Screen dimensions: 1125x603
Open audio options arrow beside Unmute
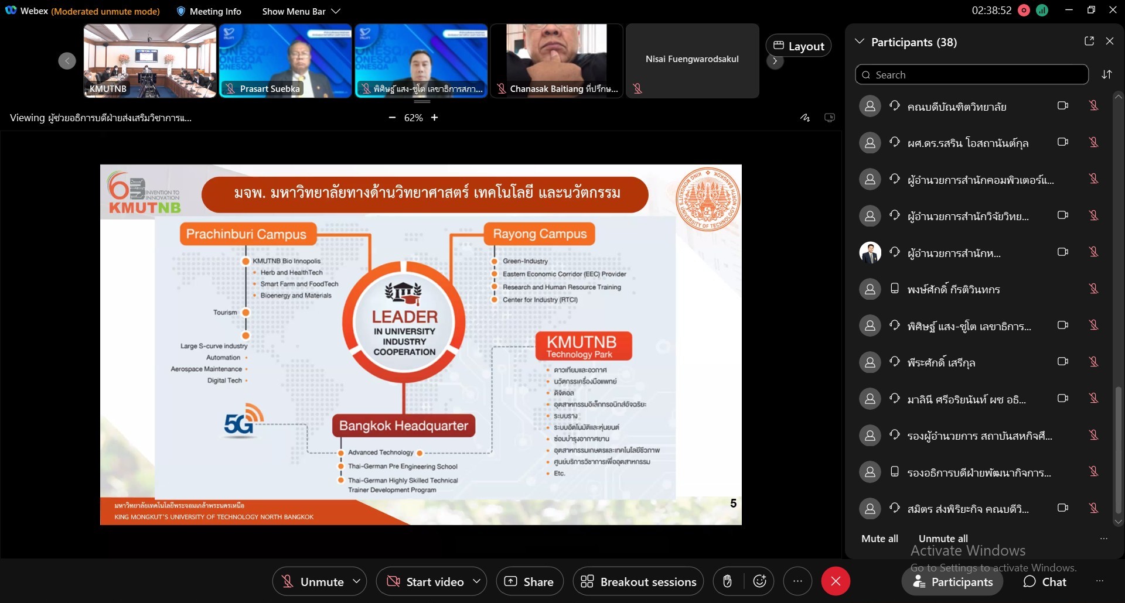click(356, 581)
